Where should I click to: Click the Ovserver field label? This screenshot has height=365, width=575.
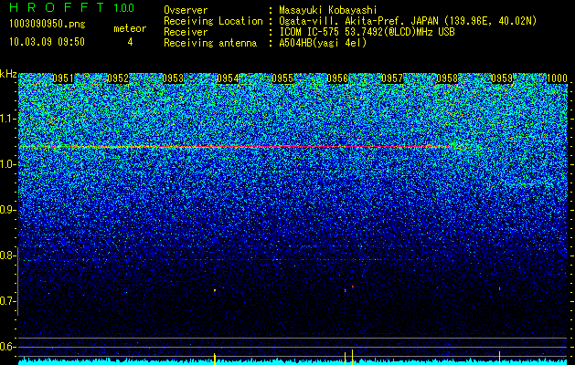tap(186, 10)
